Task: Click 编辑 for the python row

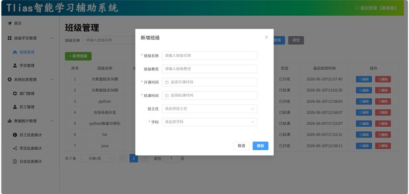Action: [x=364, y=101]
